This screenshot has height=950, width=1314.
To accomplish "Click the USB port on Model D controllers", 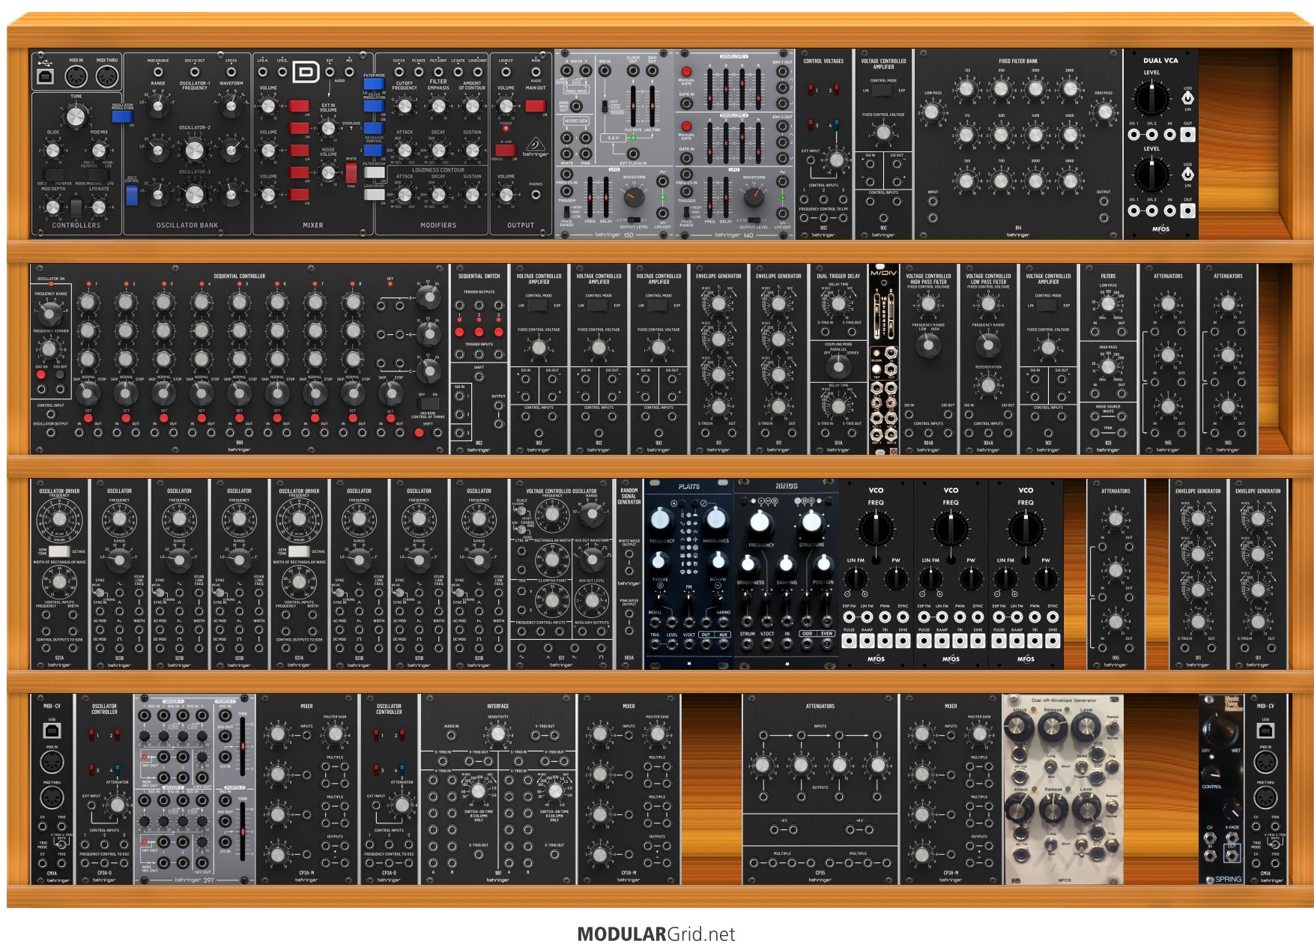I will [x=45, y=76].
